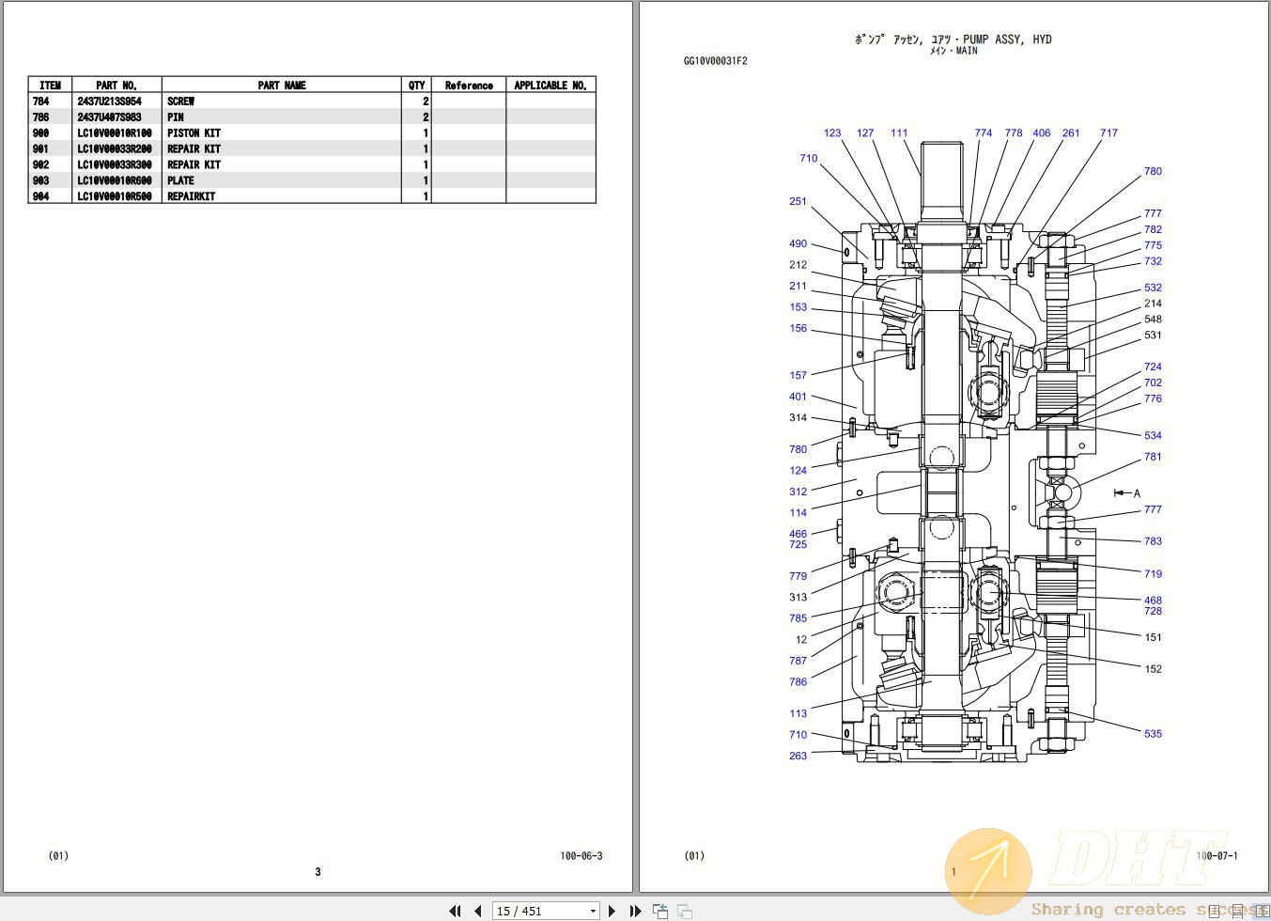Click the next view icon
1271x921 pixels.
pyautogui.click(x=685, y=911)
